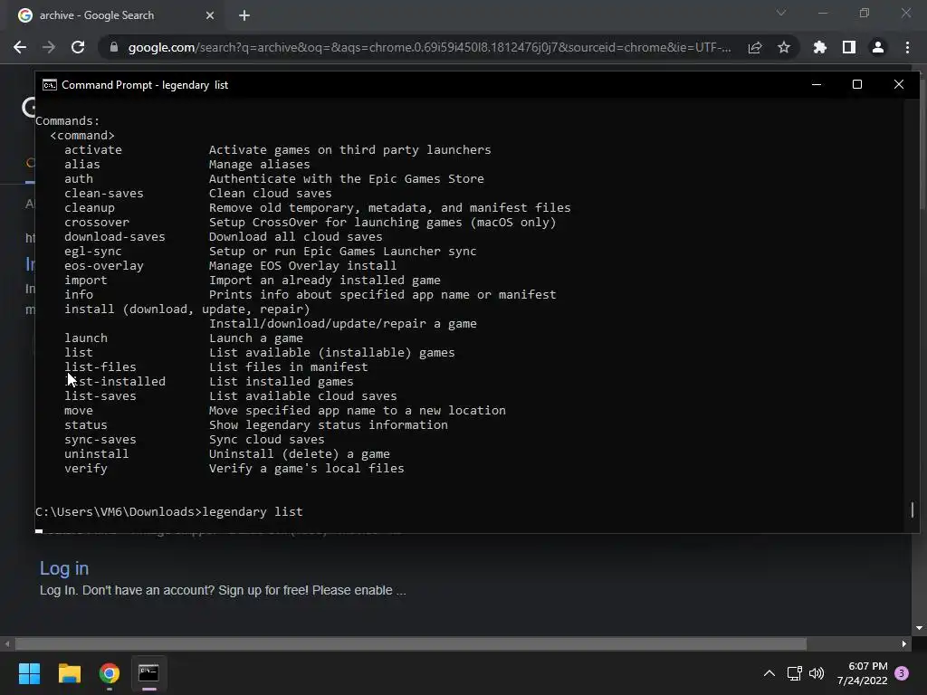Click the 'verify' command text
Viewport: 927px width, 695px height.
(86, 468)
